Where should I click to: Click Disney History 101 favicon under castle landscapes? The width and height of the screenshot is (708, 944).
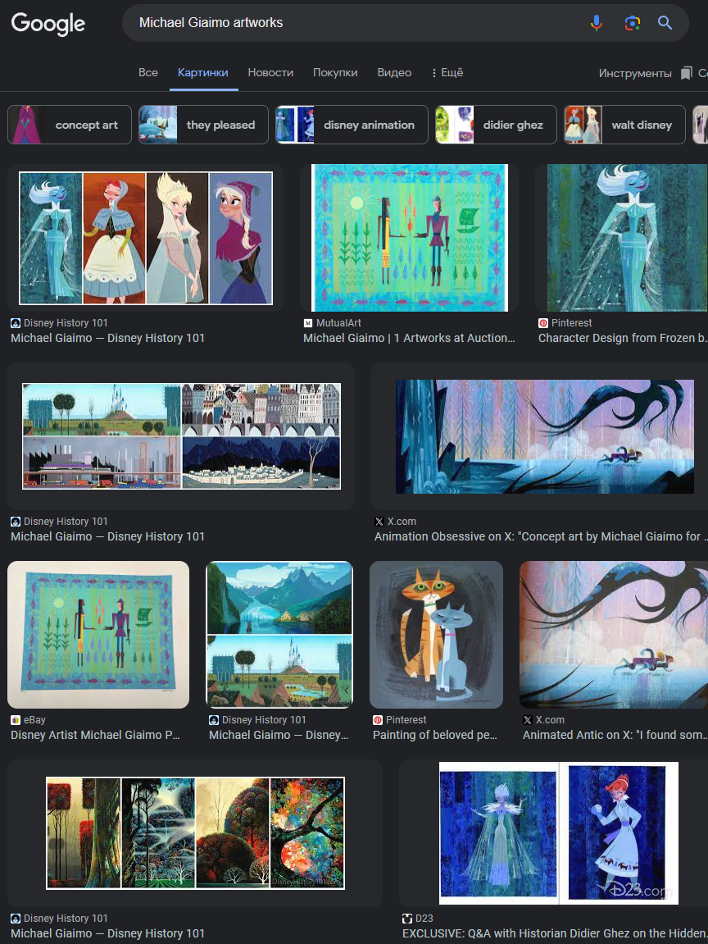(16, 522)
